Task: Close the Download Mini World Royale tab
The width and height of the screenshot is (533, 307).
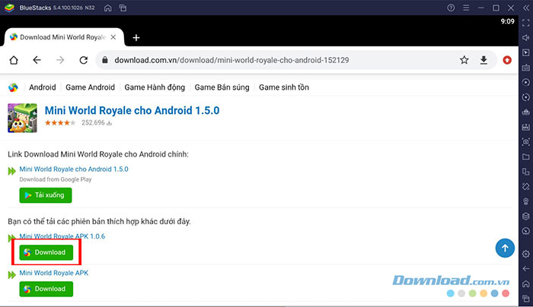Action: (x=113, y=37)
